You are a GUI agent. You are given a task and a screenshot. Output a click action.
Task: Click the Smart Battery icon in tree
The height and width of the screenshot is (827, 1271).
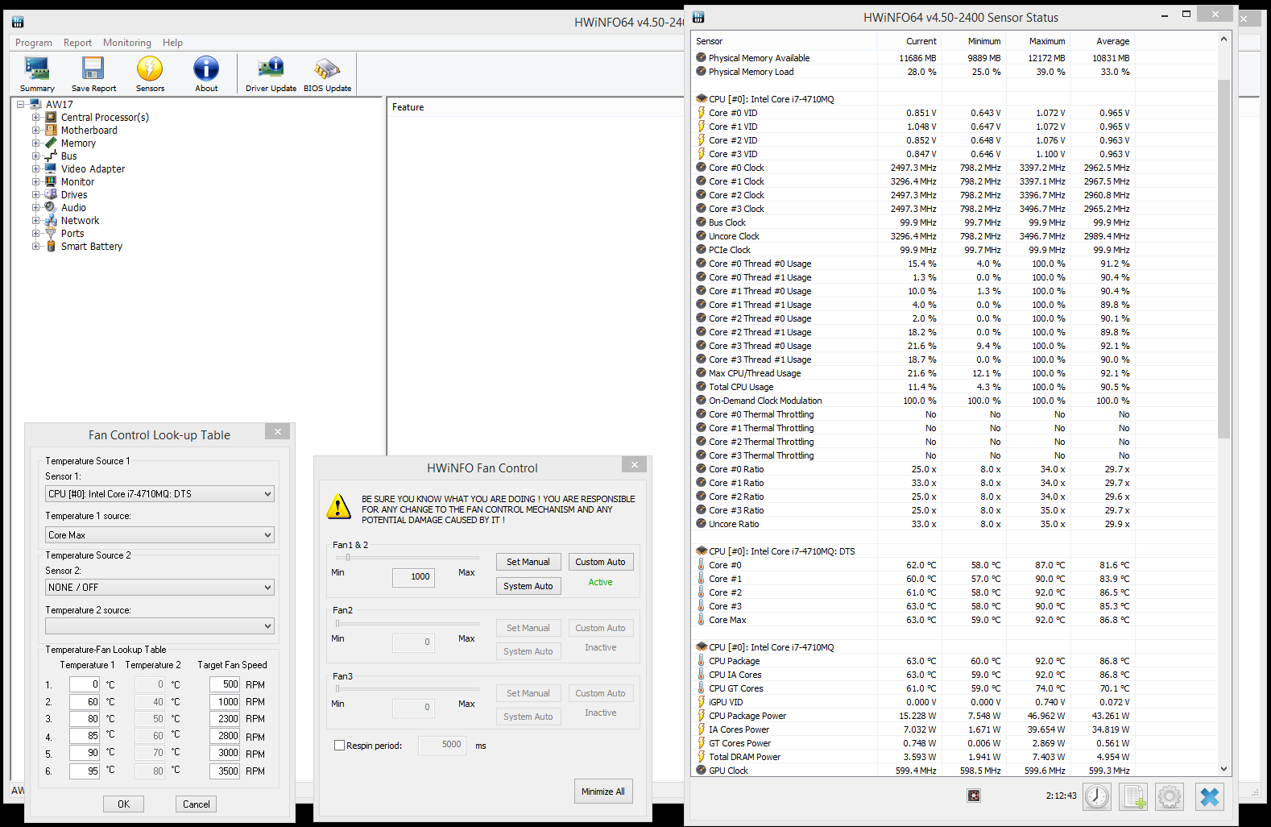(51, 246)
